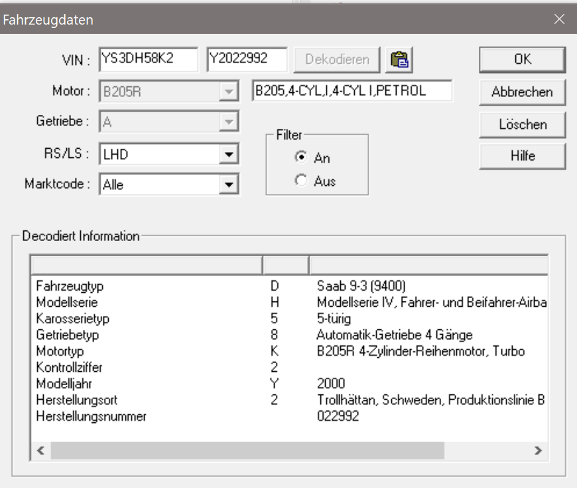The width and height of the screenshot is (577, 488).
Task: Select the Getriebetyp row
Action: (290, 335)
